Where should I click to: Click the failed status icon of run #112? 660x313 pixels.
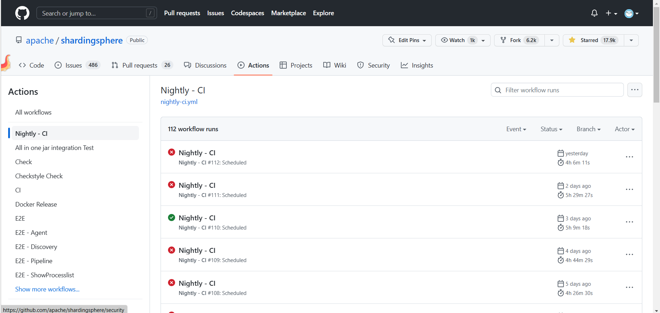pos(172,152)
